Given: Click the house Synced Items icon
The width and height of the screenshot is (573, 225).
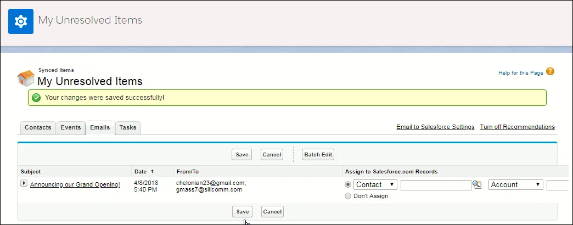Looking at the screenshot, I should [26, 78].
